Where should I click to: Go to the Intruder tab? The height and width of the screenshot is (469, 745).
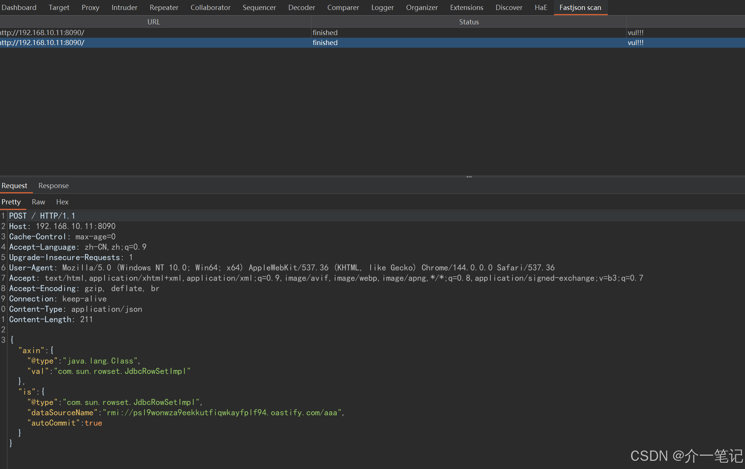pyautogui.click(x=124, y=7)
